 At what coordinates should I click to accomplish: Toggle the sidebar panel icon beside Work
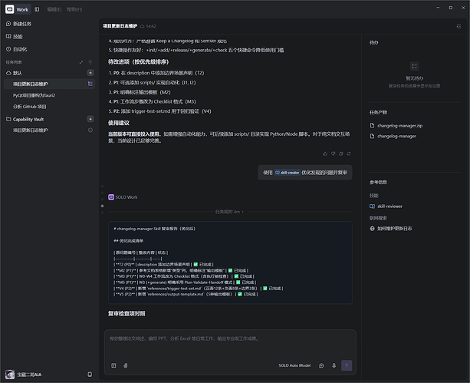[x=37, y=9]
